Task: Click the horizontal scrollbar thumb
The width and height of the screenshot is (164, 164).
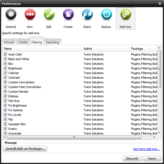Action: [74, 137]
